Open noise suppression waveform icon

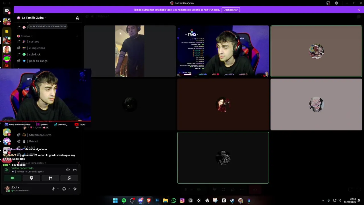(x=68, y=170)
